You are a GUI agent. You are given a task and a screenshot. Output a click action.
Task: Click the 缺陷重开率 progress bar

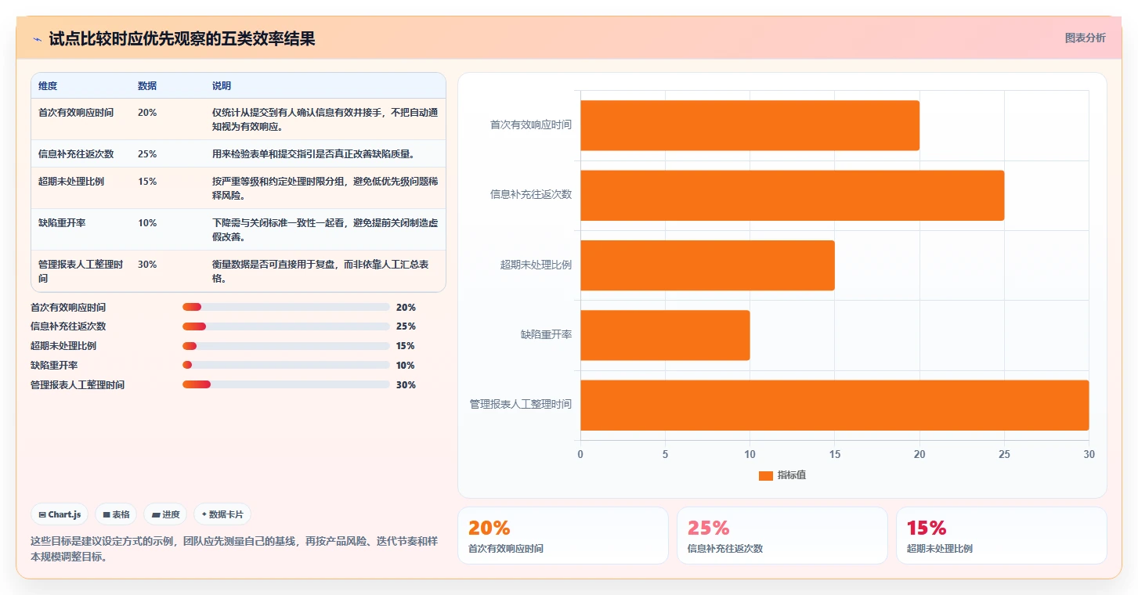pos(286,366)
